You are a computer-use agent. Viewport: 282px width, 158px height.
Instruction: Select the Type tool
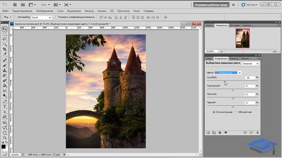[x=5, y=107]
